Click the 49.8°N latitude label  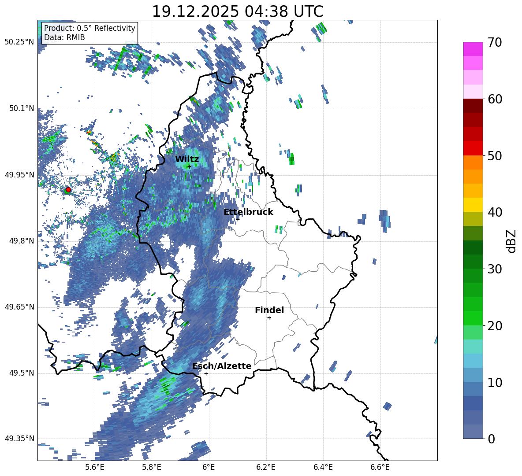click(21, 241)
